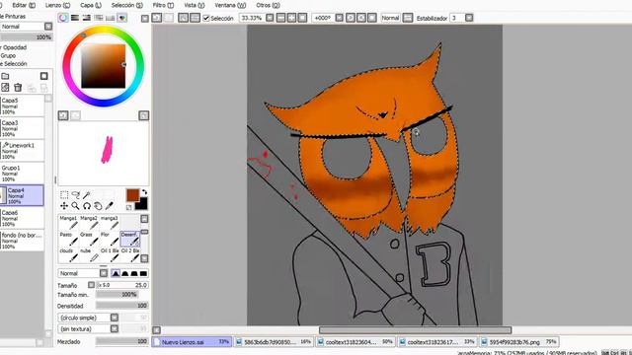
Task: Open the zoom percentage dropdown
Action: [270, 18]
